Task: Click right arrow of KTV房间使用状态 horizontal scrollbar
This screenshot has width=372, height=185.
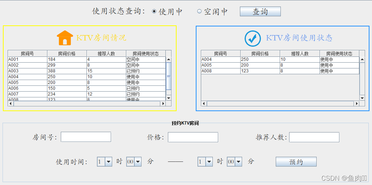Action: 356,104
